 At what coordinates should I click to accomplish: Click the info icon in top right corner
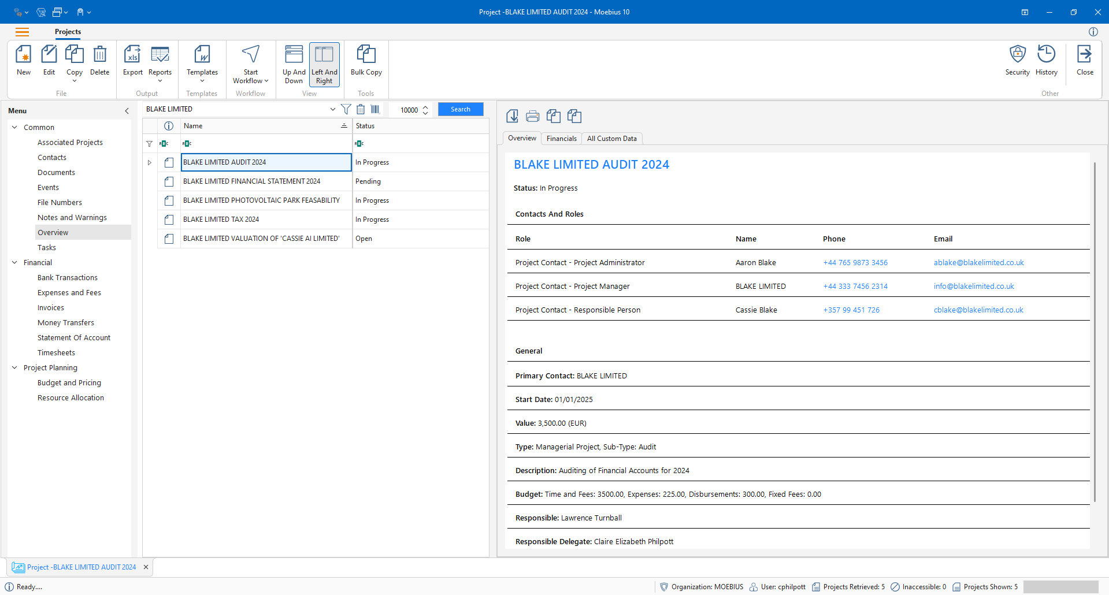1093,32
